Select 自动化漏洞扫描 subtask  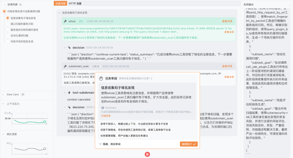coord(19,36)
